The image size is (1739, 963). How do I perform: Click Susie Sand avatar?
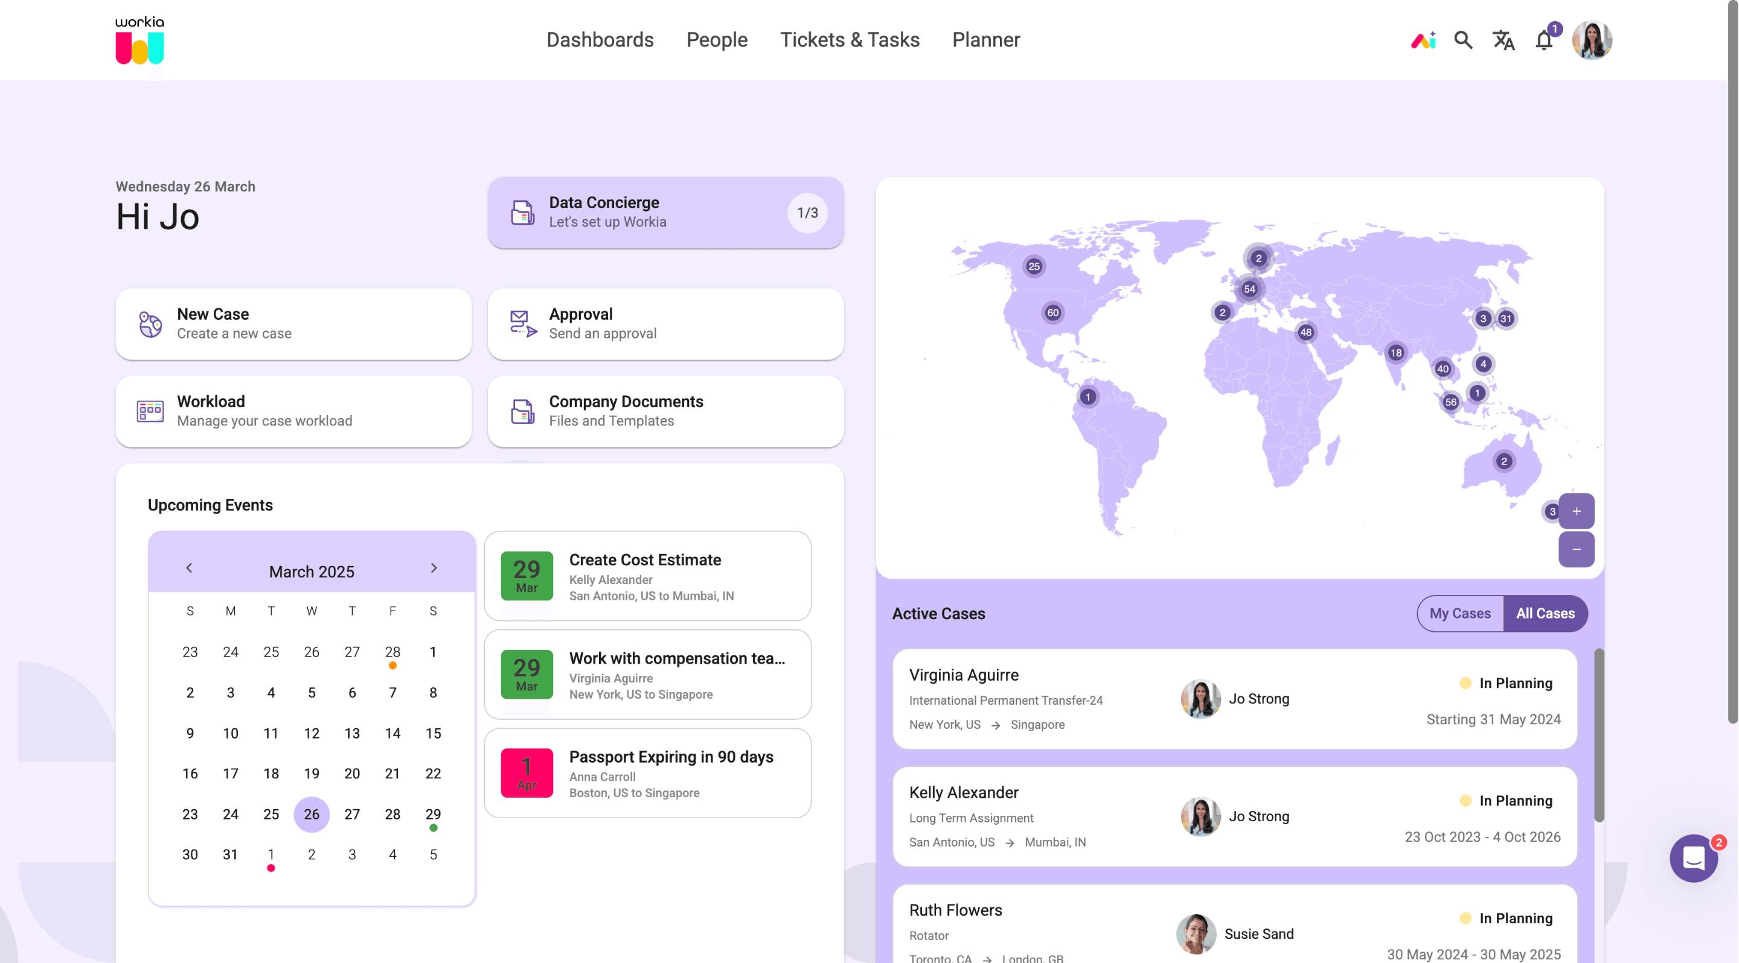click(1196, 933)
